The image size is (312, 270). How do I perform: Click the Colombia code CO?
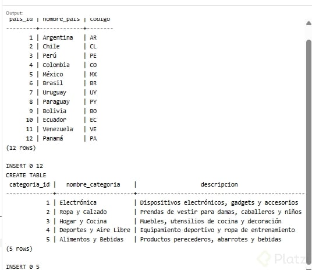pos(93,65)
